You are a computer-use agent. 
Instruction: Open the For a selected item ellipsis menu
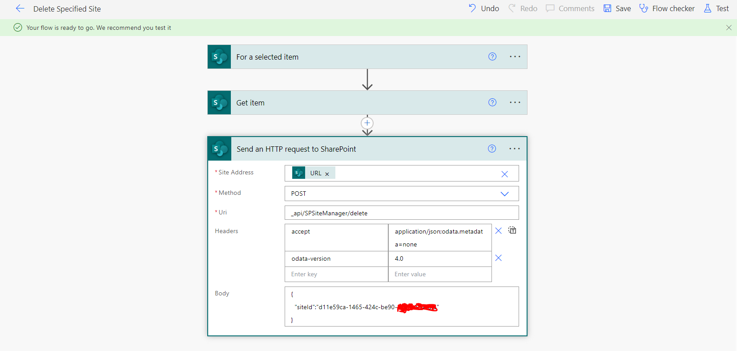tap(515, 56)
